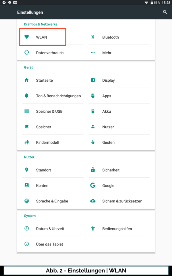Open Über das Tablet
This screenshot has height=276, width=172.
point(49,244)
